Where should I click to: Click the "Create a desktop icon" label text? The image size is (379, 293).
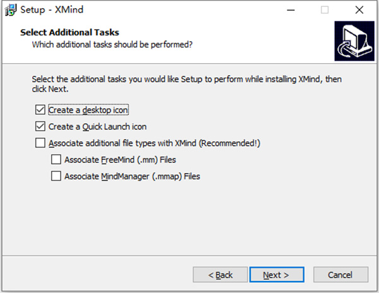[x=88, y=110]
